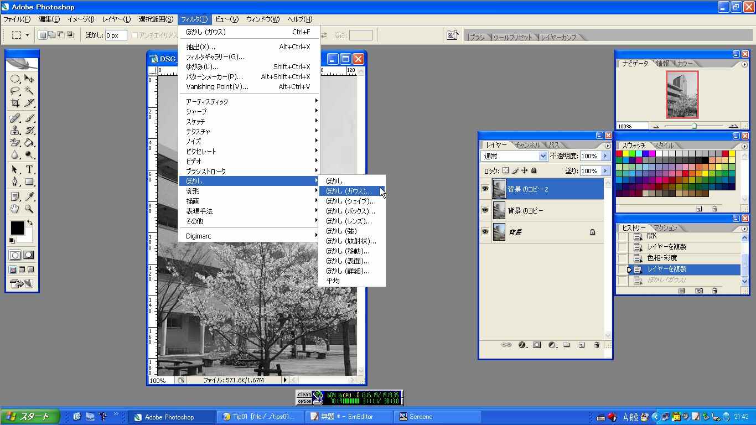This screenshot has height=425, width=756.
Task: Open the イメージ(I) menu
Action: 81,19
